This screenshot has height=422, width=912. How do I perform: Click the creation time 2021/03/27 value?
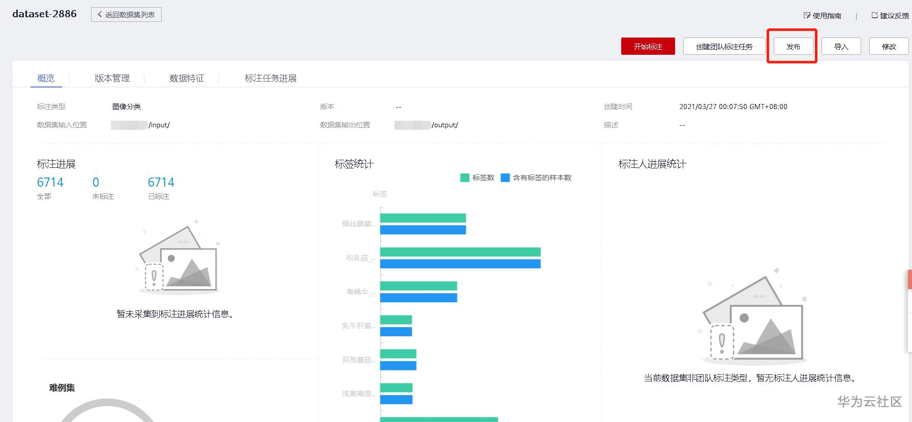733,107
